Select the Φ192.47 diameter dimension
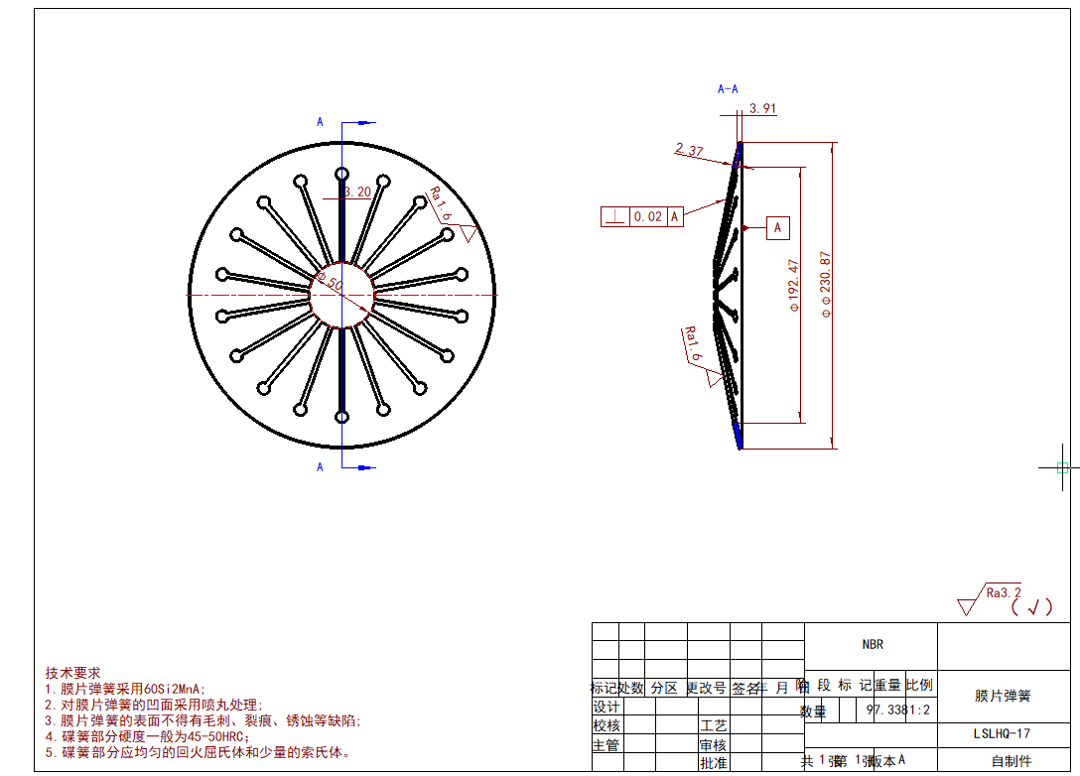Image resolution: width=1080 pixels, height=776 pixels. (792, 287)
